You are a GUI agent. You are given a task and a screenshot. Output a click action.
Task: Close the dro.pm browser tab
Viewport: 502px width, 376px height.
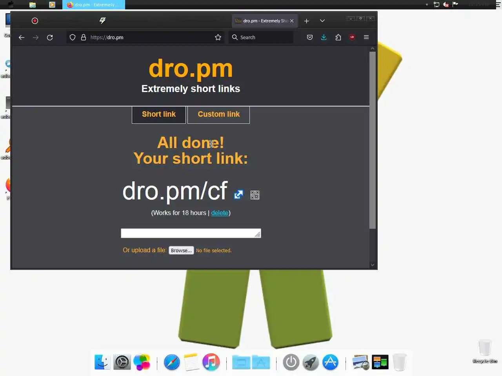click(x=292, y=21)
